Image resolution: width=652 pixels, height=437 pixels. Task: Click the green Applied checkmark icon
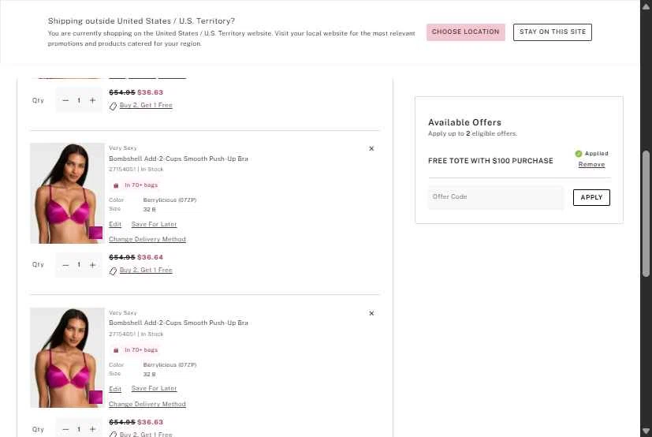pos(579,154)
